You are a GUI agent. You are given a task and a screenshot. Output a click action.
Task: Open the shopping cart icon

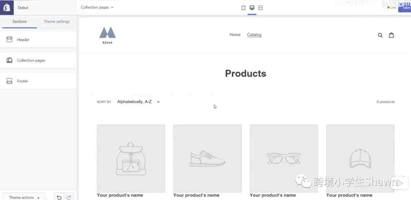(x=391, y=35)
